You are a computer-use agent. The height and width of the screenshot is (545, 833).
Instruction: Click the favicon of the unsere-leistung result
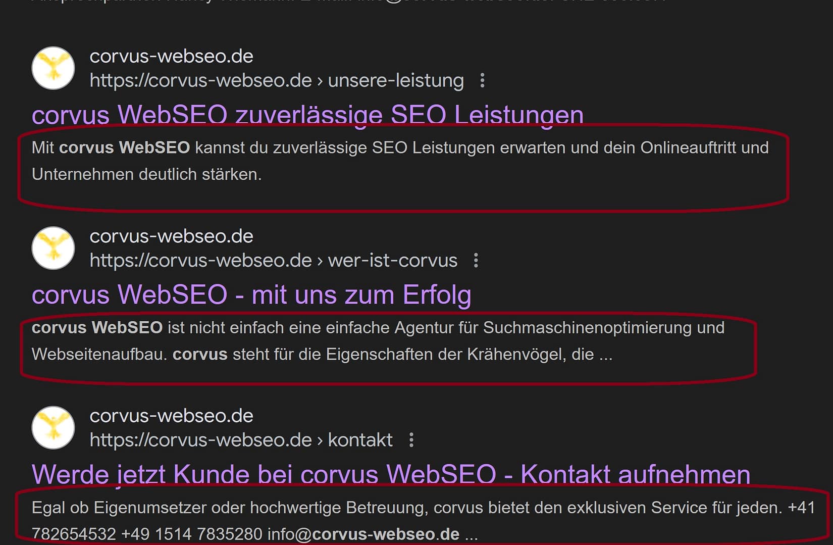click(x=54, y=68)
